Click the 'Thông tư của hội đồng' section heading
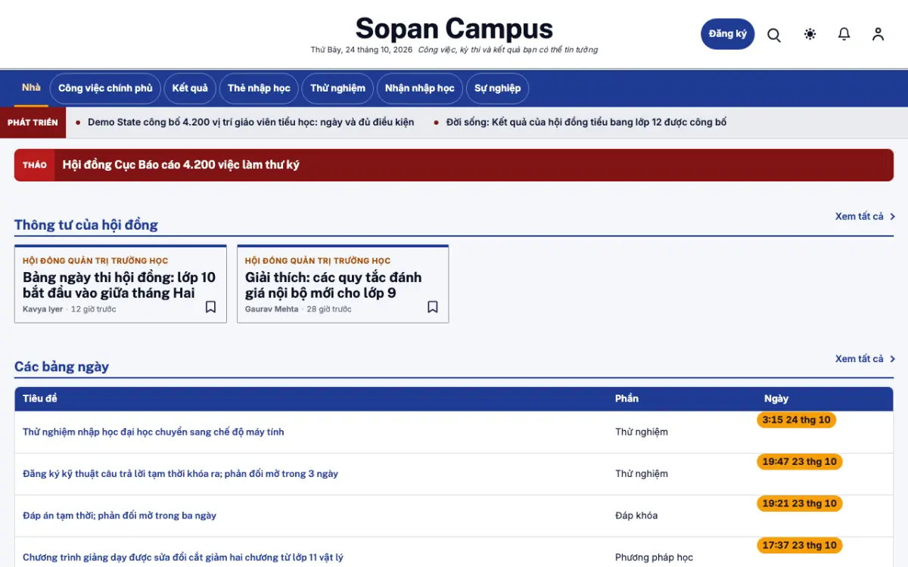 tap(86, 225)
